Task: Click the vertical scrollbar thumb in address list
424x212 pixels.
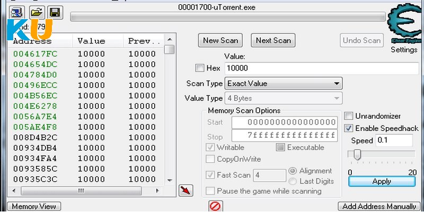Action: [x=170, y=49]
